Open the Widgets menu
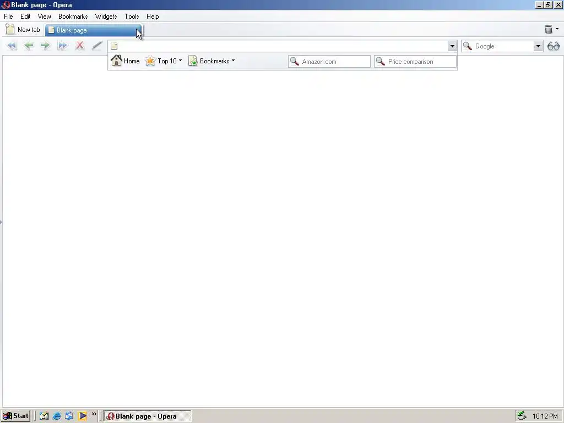Screen dimensions: 564x423 [106, 17]
